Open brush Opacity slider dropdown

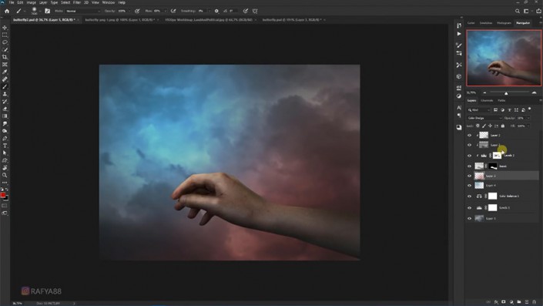pos(129,11)
